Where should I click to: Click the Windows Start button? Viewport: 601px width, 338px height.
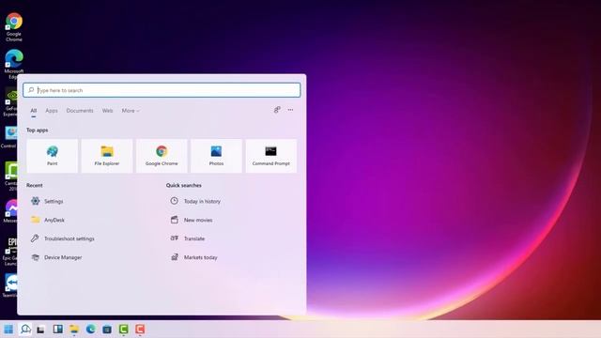pos(8,330)
